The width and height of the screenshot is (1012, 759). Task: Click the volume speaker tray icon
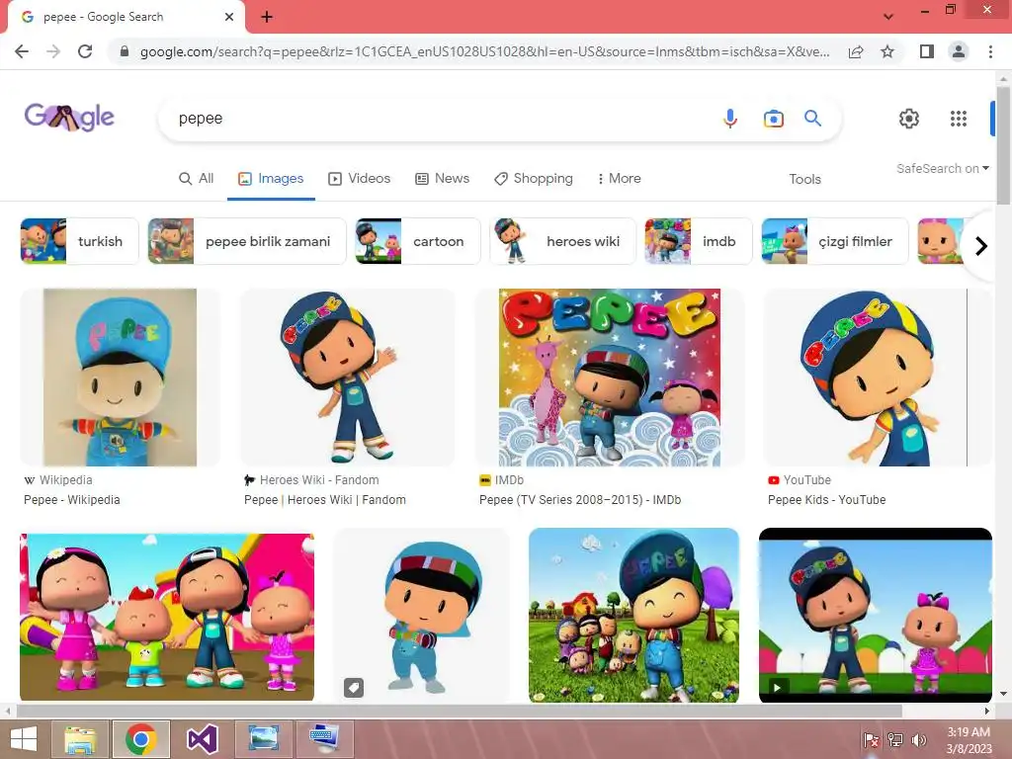[919, 740]
